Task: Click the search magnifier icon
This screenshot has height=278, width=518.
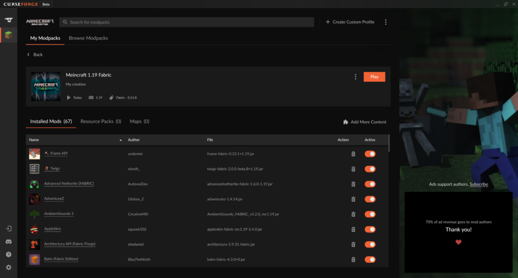Action: click(x=65, y=22)
